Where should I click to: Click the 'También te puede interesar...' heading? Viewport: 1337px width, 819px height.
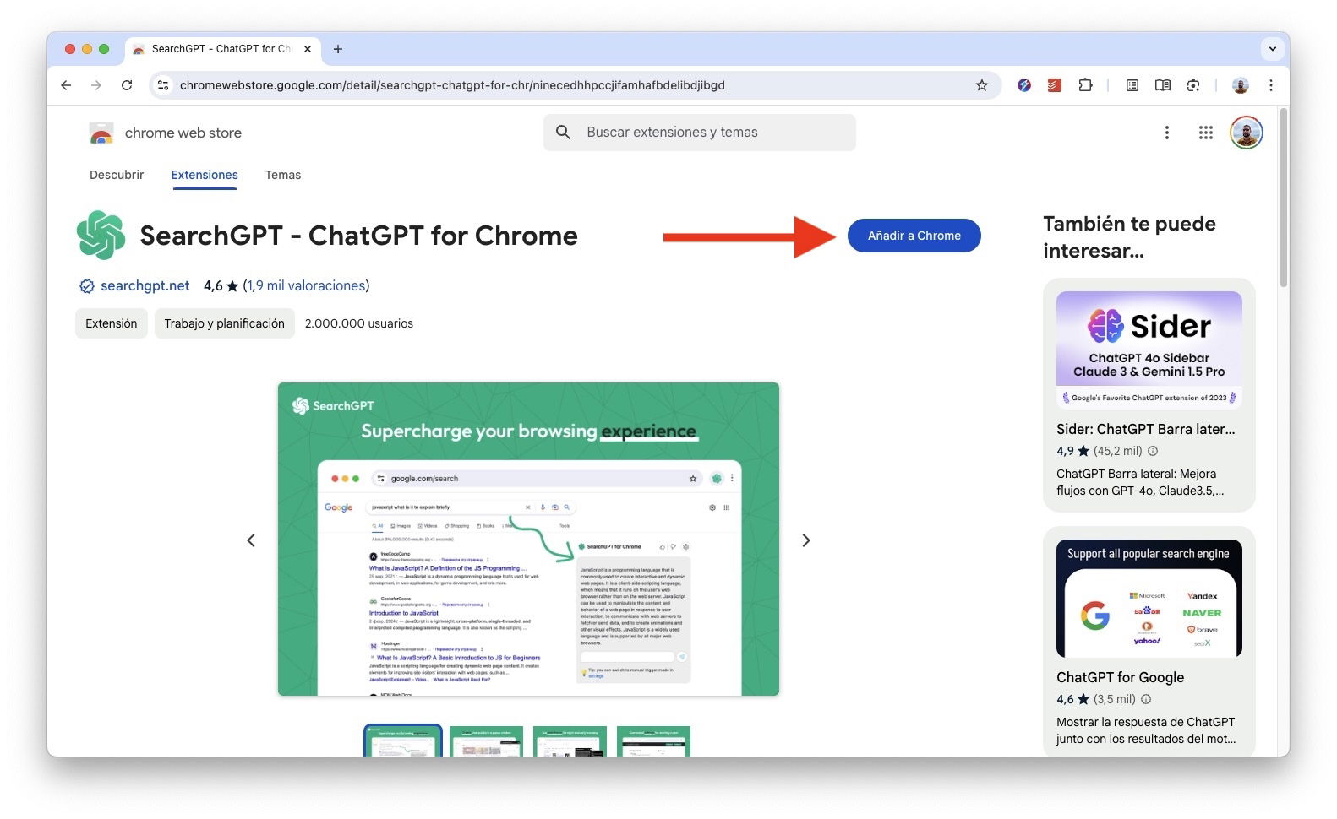point(1130,237)
